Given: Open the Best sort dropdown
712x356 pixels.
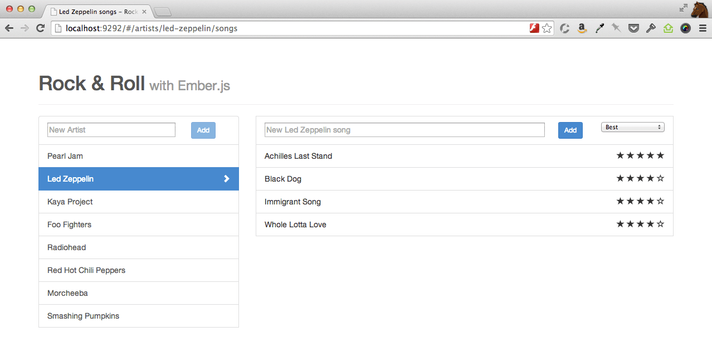Looking at the screenshot, I should tap(632, 127).
